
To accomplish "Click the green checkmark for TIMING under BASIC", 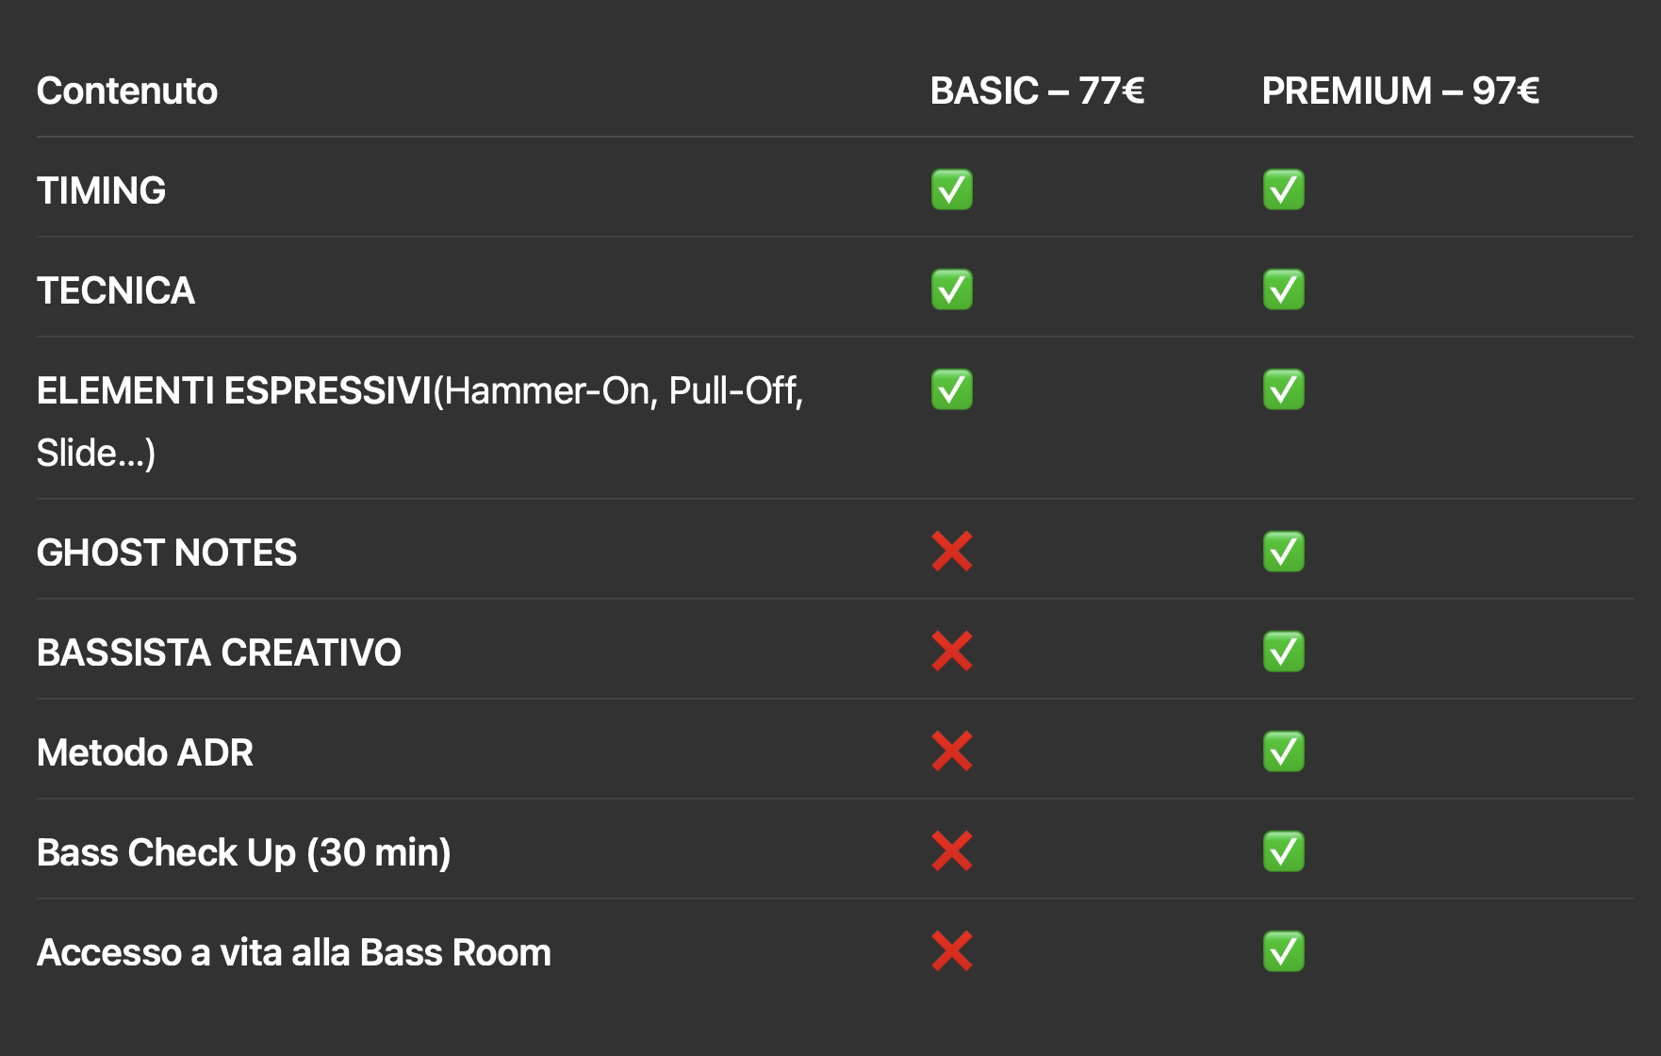I will point(951,190).
